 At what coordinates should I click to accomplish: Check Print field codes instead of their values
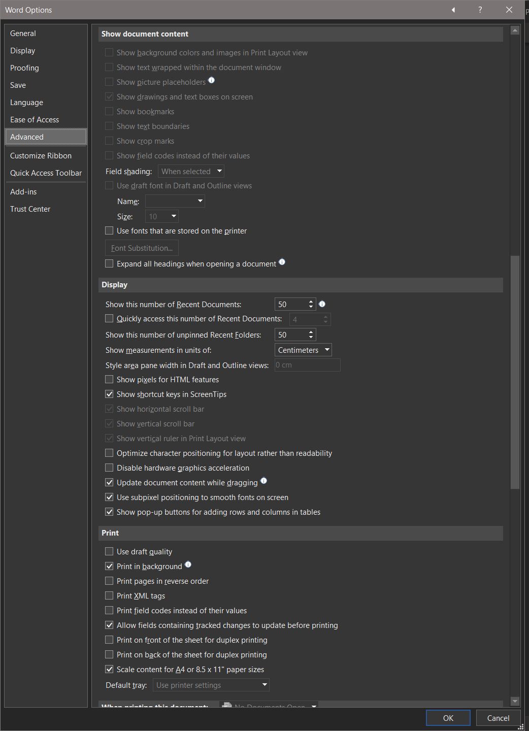pyautogui.click(x=109, y=610)
